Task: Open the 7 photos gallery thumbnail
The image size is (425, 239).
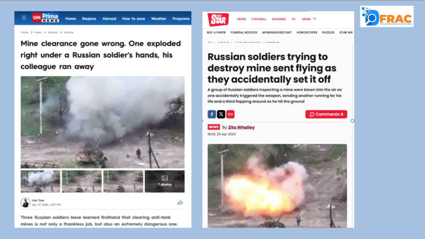Action: click(164, 181)
